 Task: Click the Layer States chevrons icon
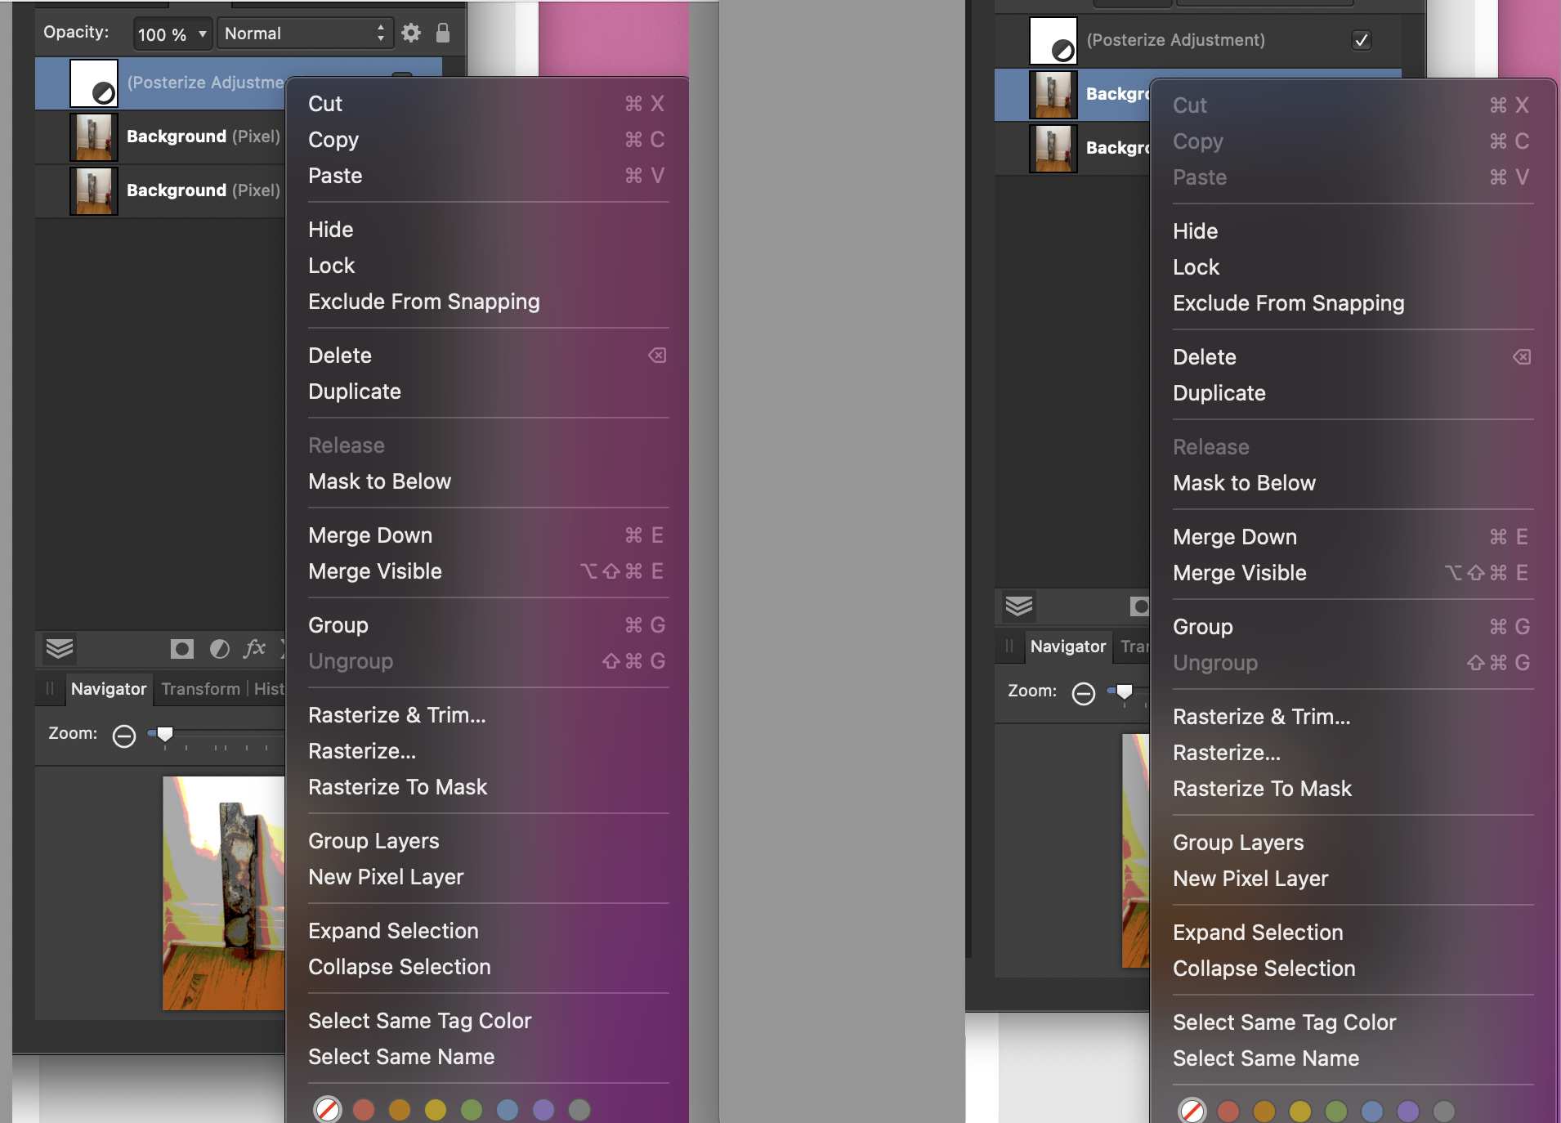tap(58, 648)
